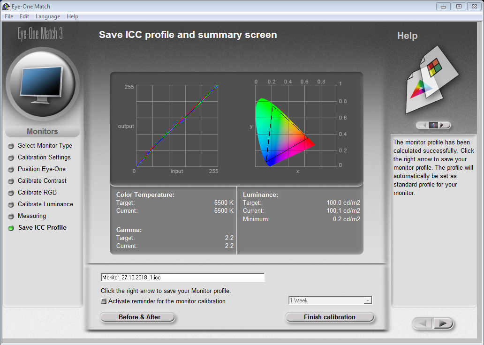Click the Help panel heading

pyautogui.click(x=407, y=36)
